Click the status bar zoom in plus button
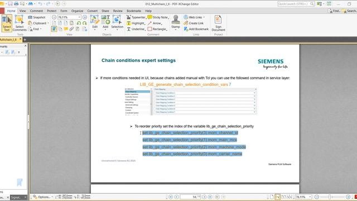 (348, 197)
